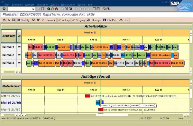
Task: Click the red Mat-11 26/130 order block
Action: click(88, 96)
